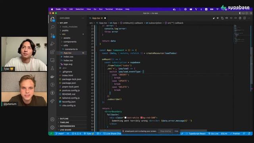The width and height of the screenshot is (254, 143).
Task: Click the Open Changes icon in editor toolbar
Action: click(222, 18)
